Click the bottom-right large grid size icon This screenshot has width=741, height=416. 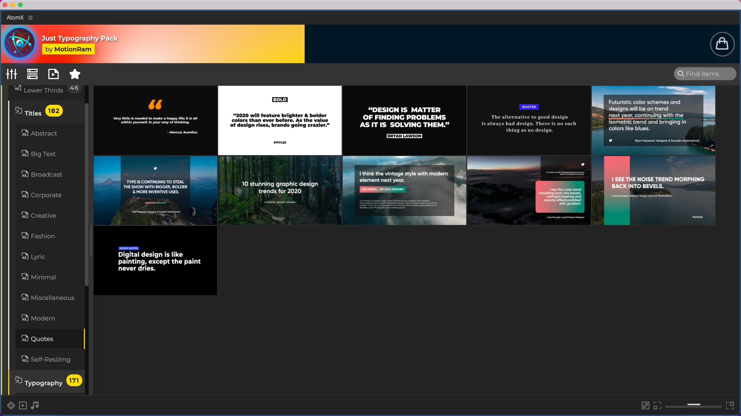[730, 405]
